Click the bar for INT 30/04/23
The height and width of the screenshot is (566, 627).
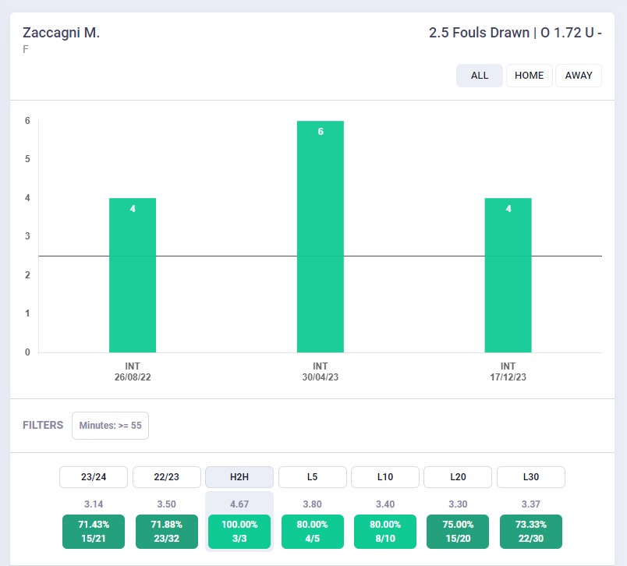(x=321, y=237)
